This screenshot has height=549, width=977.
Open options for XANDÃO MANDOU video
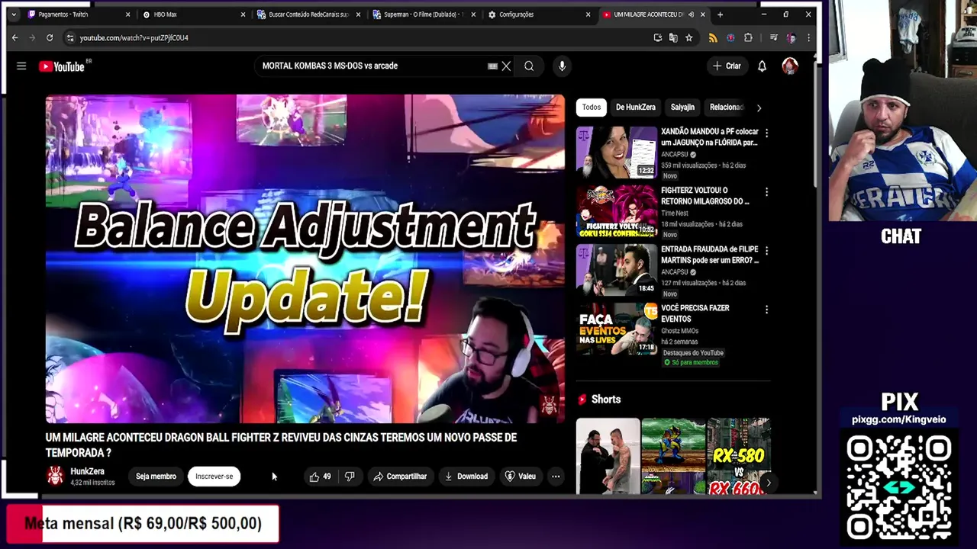click(766, 133)
